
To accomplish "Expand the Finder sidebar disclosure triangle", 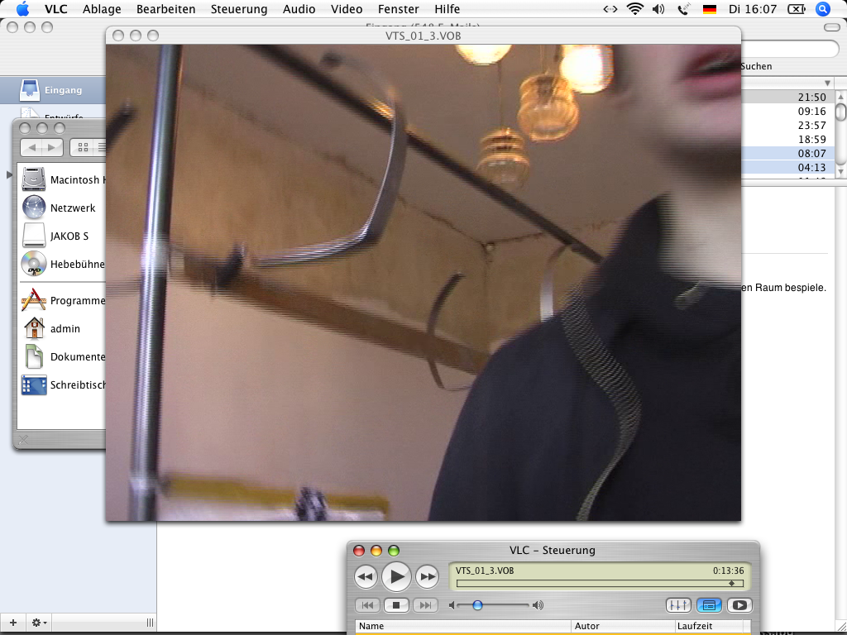I will [x=9, y=174].
